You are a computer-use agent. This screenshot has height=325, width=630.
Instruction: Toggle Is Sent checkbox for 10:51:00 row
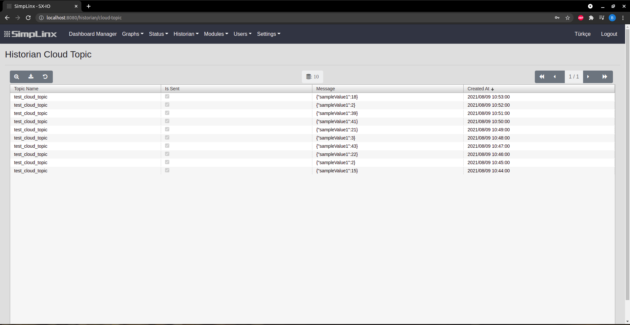pyautogui.click(x=167, y=113)
